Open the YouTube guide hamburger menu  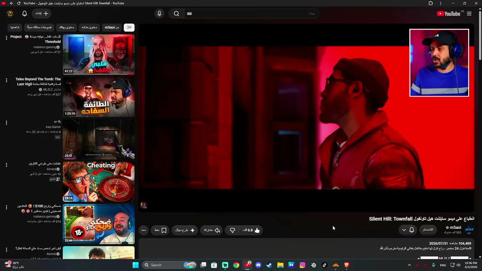[469, 14]
